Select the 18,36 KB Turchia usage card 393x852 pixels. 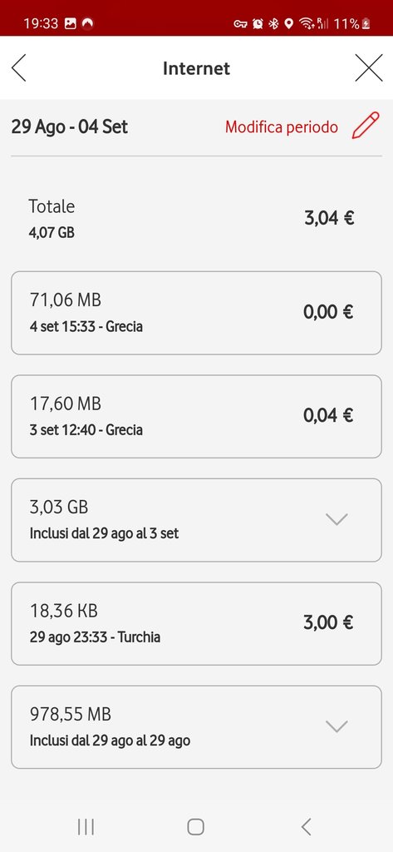[196, 623]
